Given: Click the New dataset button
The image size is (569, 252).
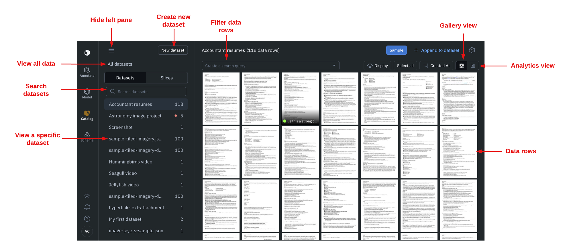Looking at the screenshot, I should point(173,50).
